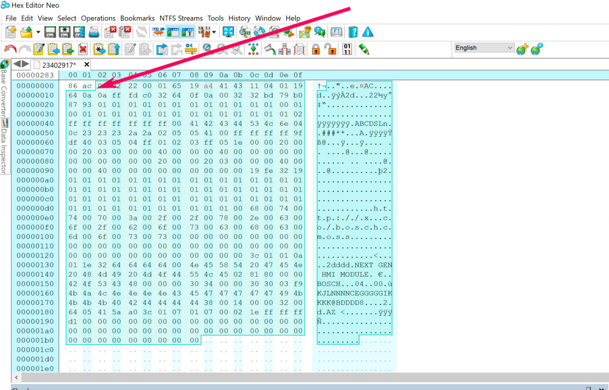Image resolution: width=609 pixels, height=390 pixels.
Task: Open the Select menu
Action: coord(67,18)
